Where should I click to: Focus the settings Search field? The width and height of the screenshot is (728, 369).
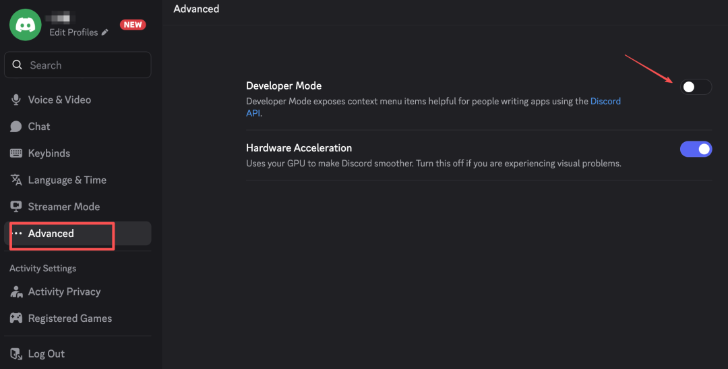tap(84, 65)
